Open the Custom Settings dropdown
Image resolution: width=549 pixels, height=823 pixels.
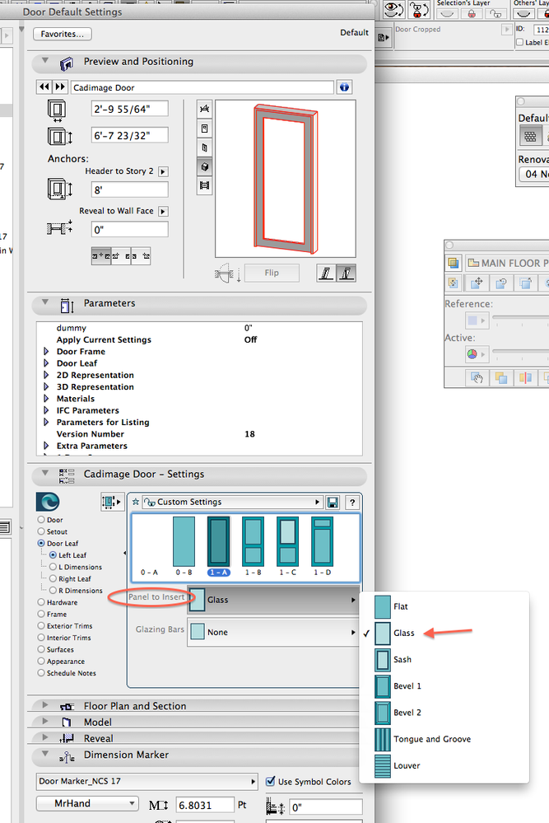click(x=232, y=503)
